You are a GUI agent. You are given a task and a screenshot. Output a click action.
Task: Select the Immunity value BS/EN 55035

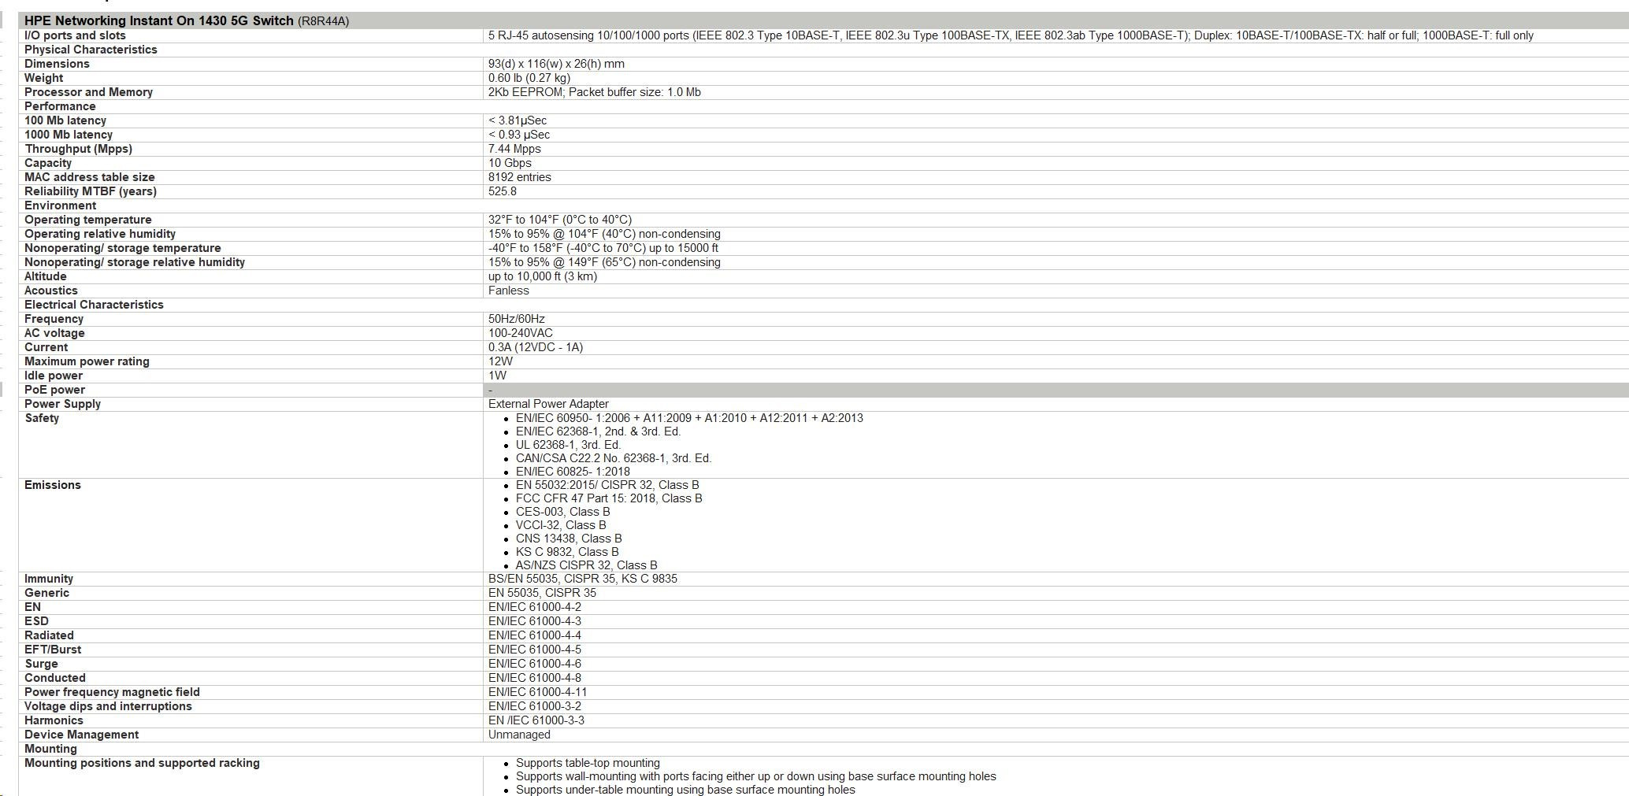(582, 579)
